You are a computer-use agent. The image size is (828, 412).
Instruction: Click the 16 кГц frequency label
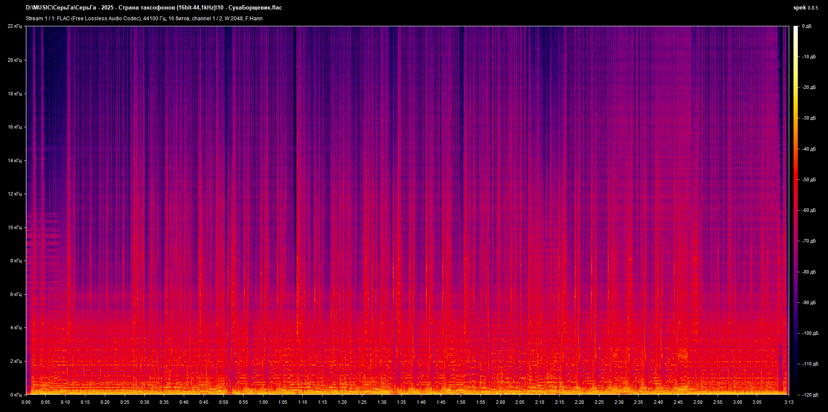14,127
